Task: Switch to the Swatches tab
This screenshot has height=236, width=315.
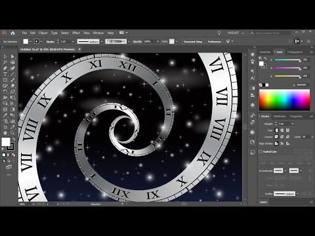Action: (x=265, y=52)
